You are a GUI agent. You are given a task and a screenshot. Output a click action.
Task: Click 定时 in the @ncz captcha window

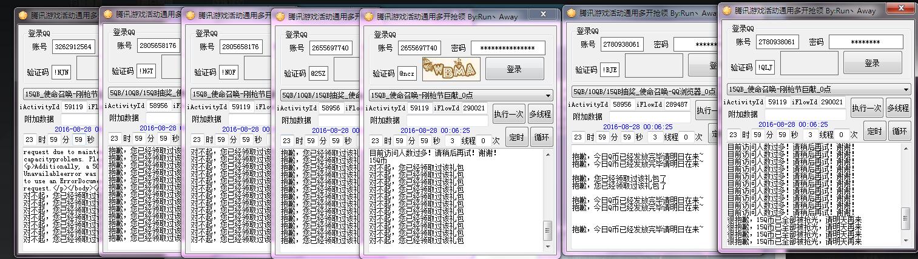coord(516,138)
